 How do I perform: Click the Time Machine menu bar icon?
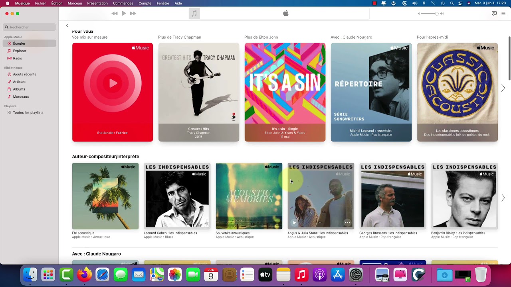pyautogui.click(x=442, y=3)
